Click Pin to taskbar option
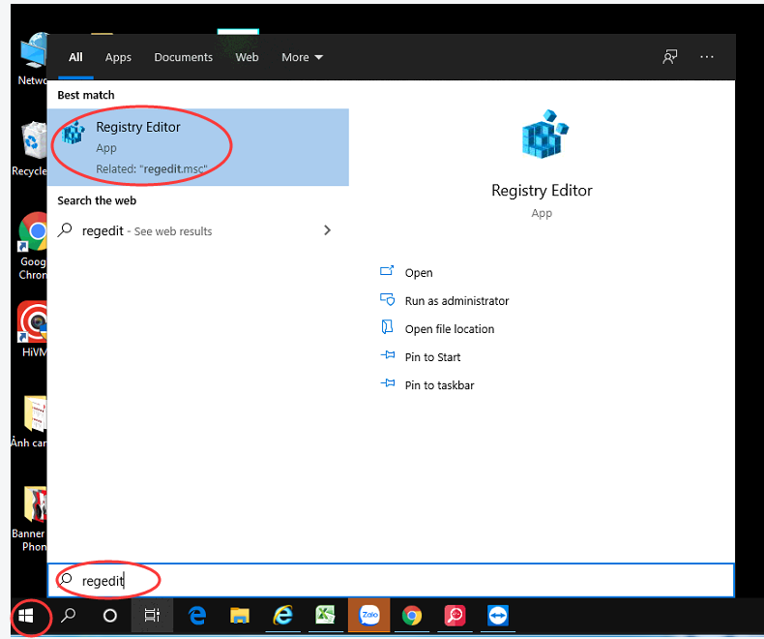764x639 pixels. point(439,385)
